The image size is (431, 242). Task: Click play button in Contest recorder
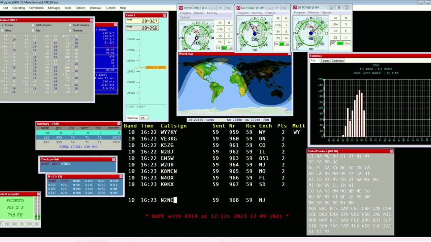click(22, 224)
